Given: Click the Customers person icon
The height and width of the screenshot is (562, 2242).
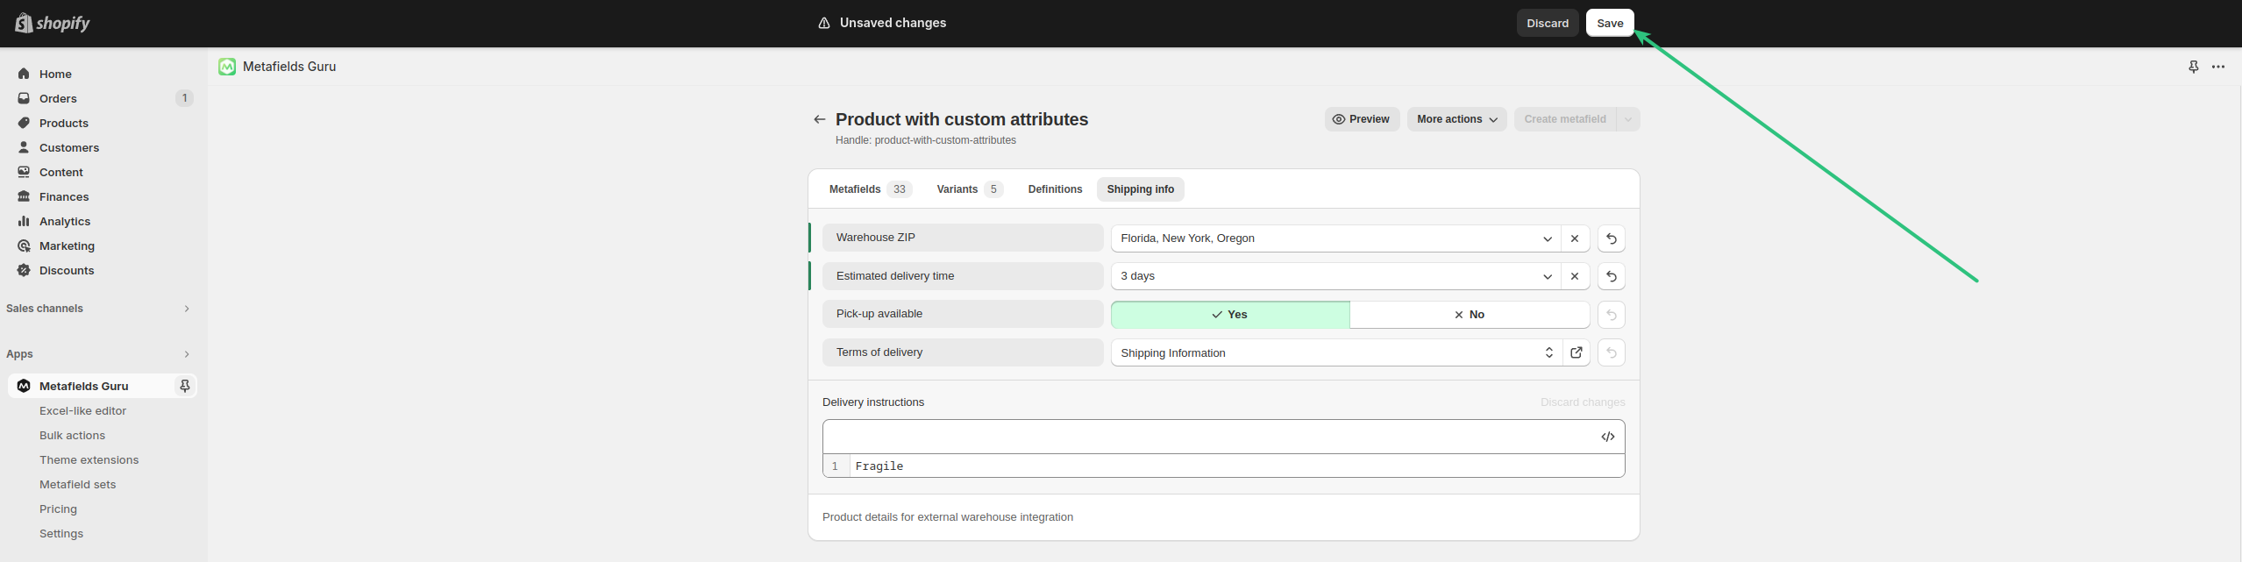Looking at the screenshot, I should coord(24,147).
